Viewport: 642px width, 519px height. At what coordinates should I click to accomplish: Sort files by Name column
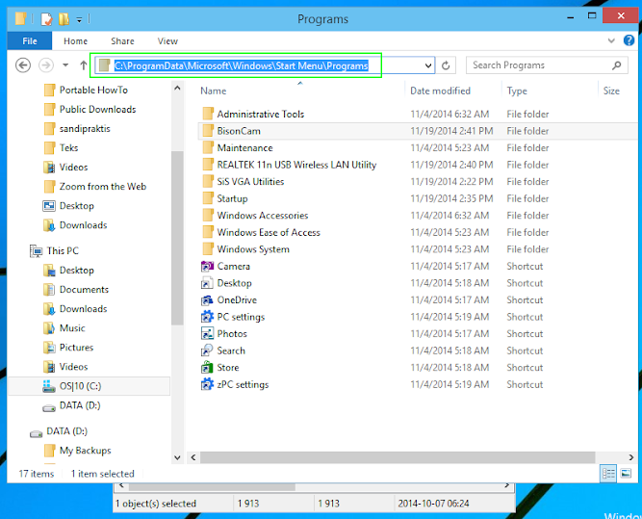click(214, 91)
